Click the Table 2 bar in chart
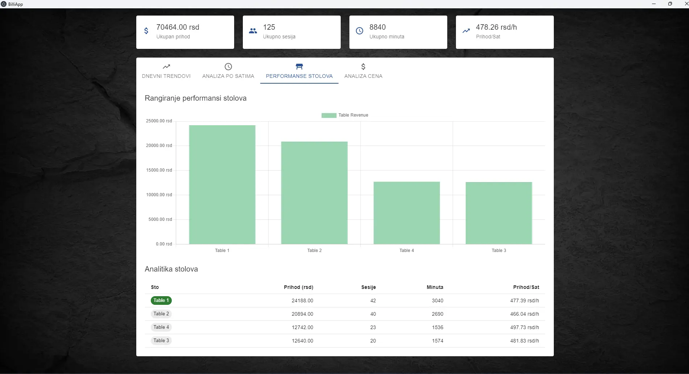The image size is (689, 374). 314,193
